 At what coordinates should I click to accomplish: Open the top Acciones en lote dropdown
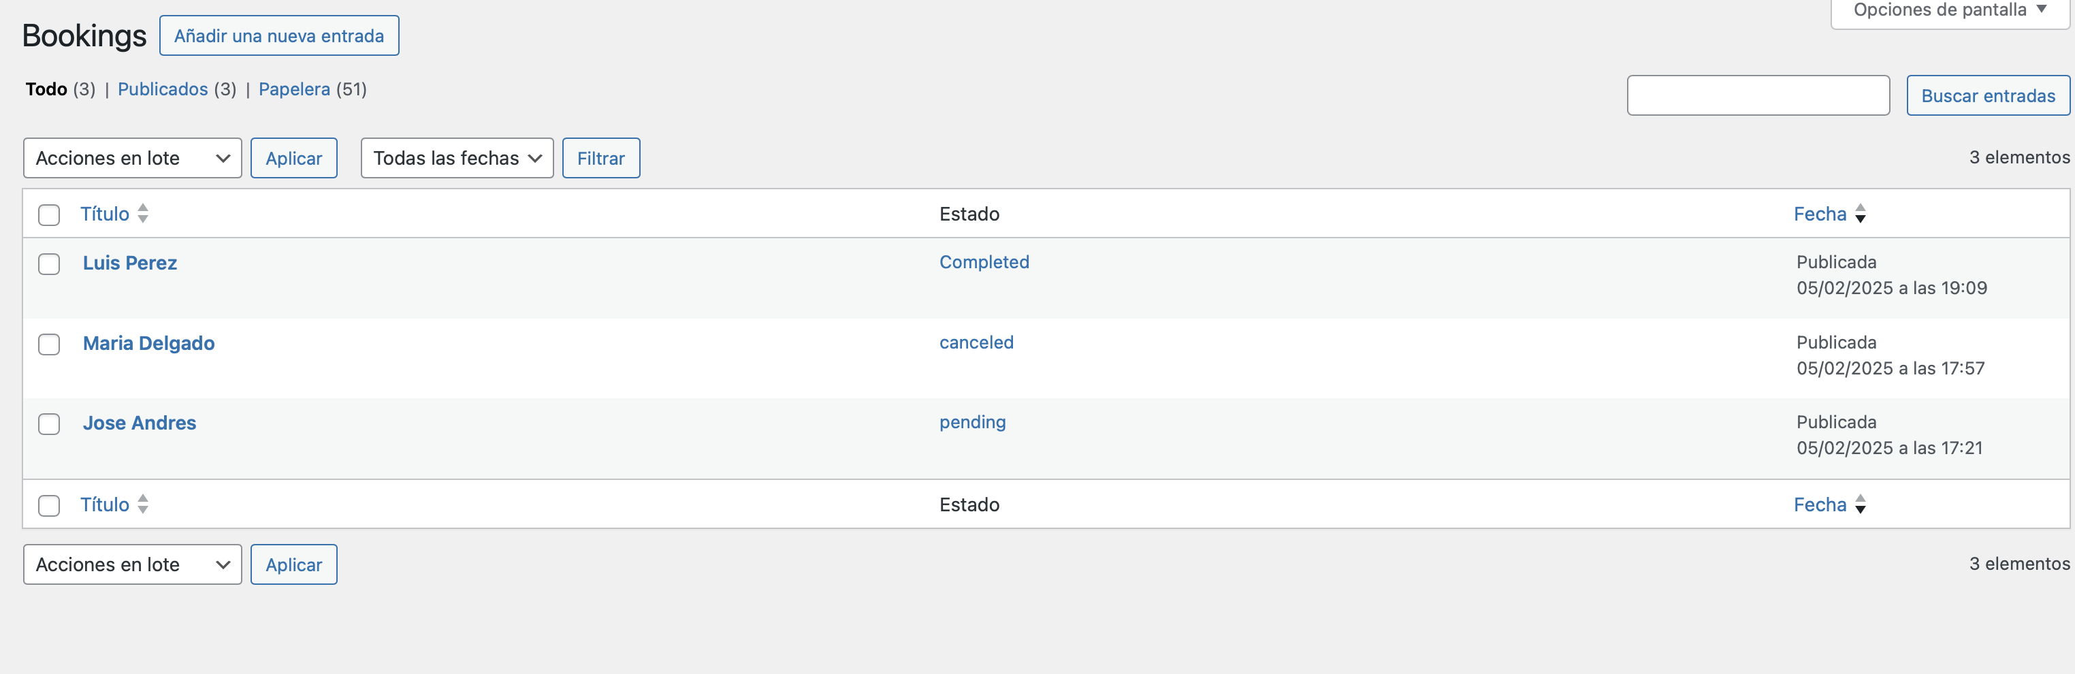coord(132,158)
